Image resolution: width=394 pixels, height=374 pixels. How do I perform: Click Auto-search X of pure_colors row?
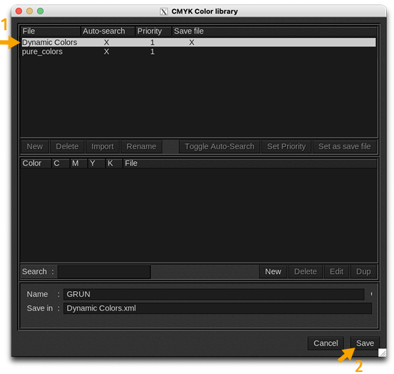tap(106, 52)
